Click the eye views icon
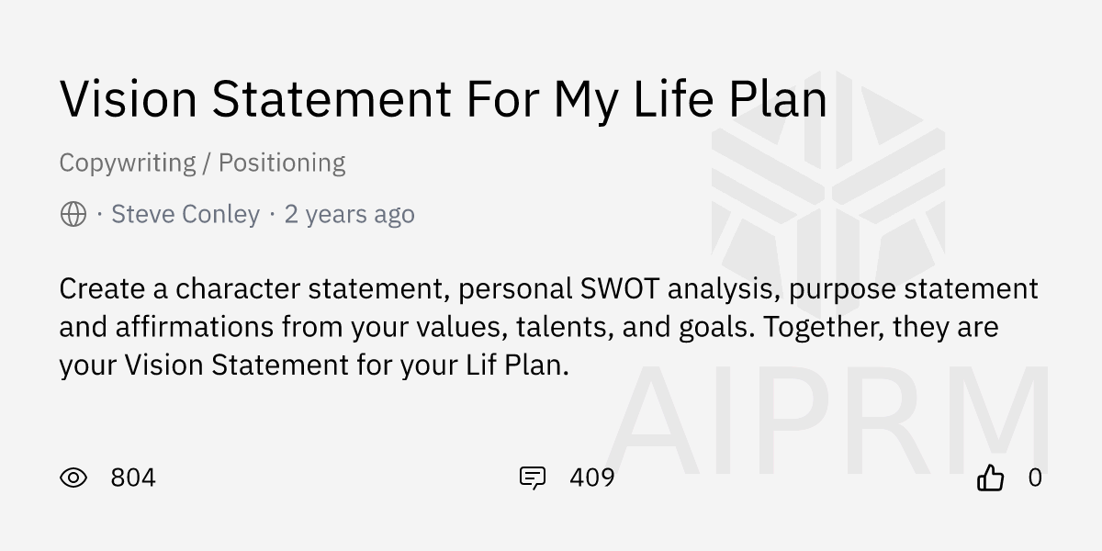 [x=73, y=478]
